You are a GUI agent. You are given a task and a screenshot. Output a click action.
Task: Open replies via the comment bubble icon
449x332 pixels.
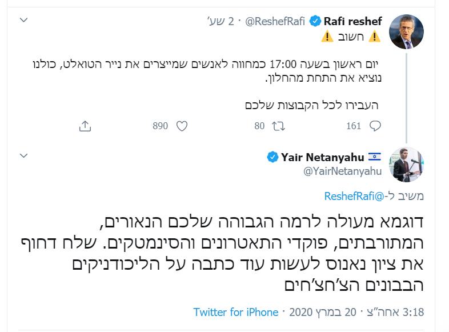[375, 126]
